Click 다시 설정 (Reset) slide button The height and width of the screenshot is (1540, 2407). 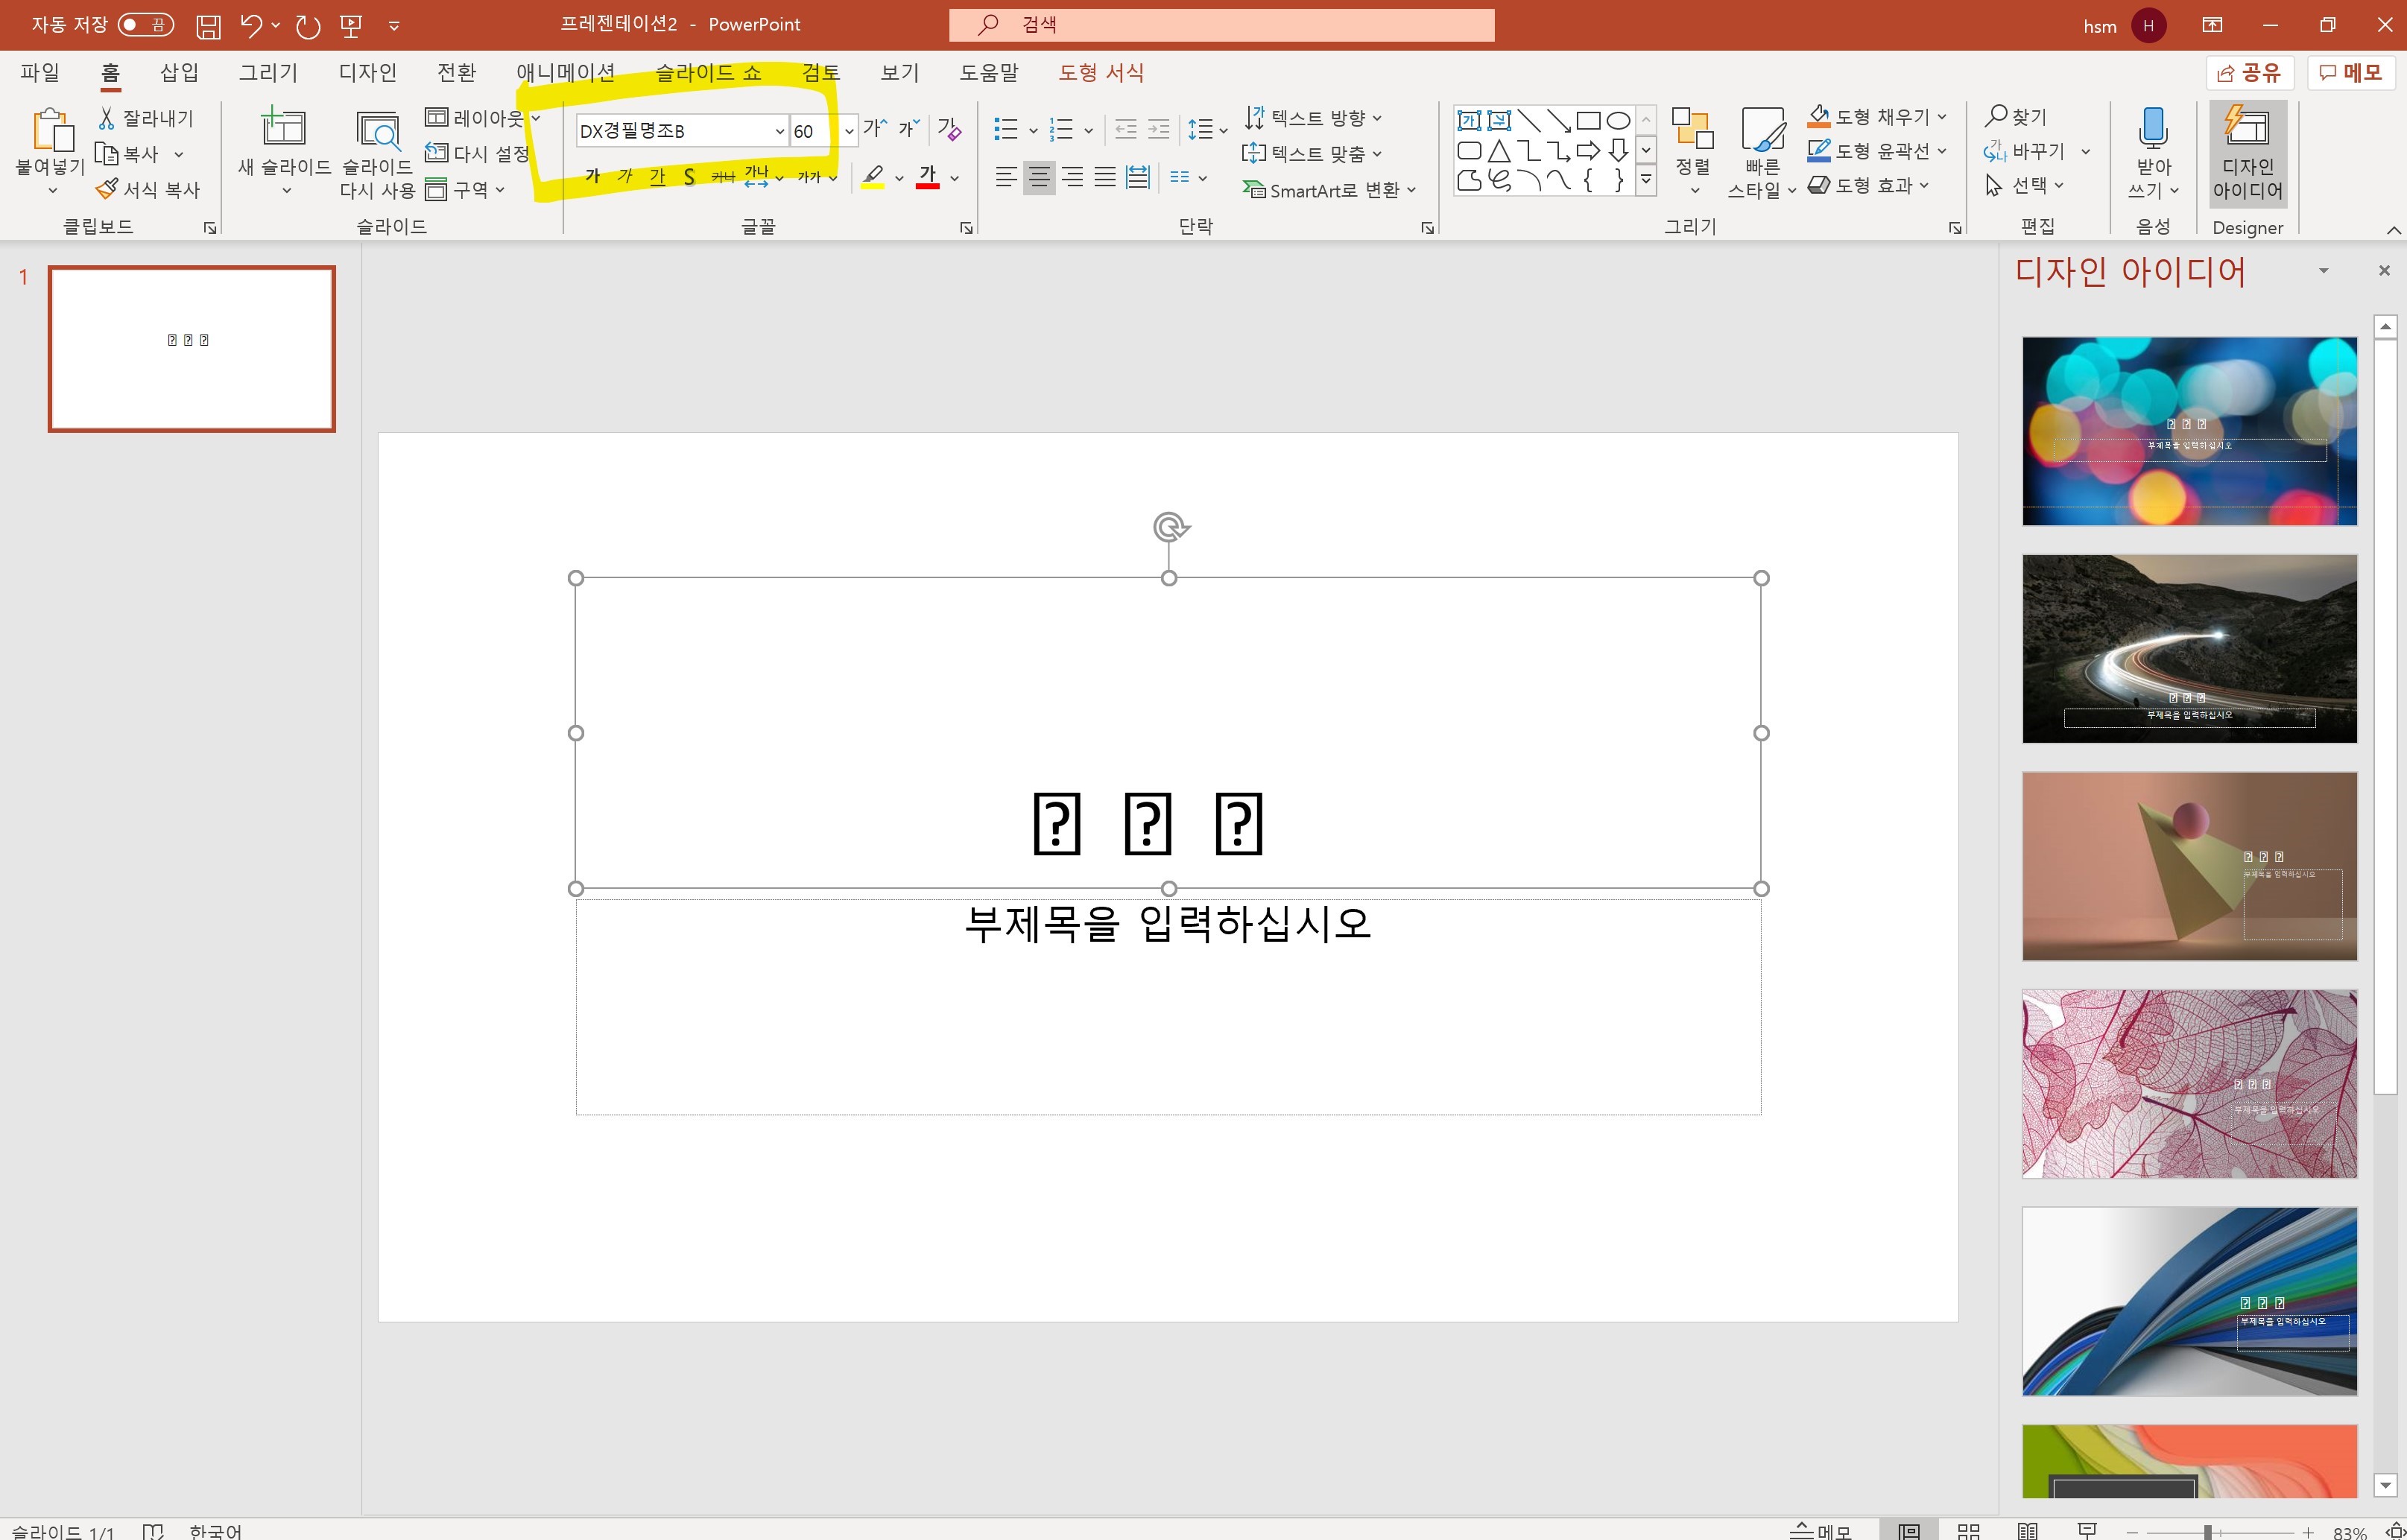click(477, 153)
